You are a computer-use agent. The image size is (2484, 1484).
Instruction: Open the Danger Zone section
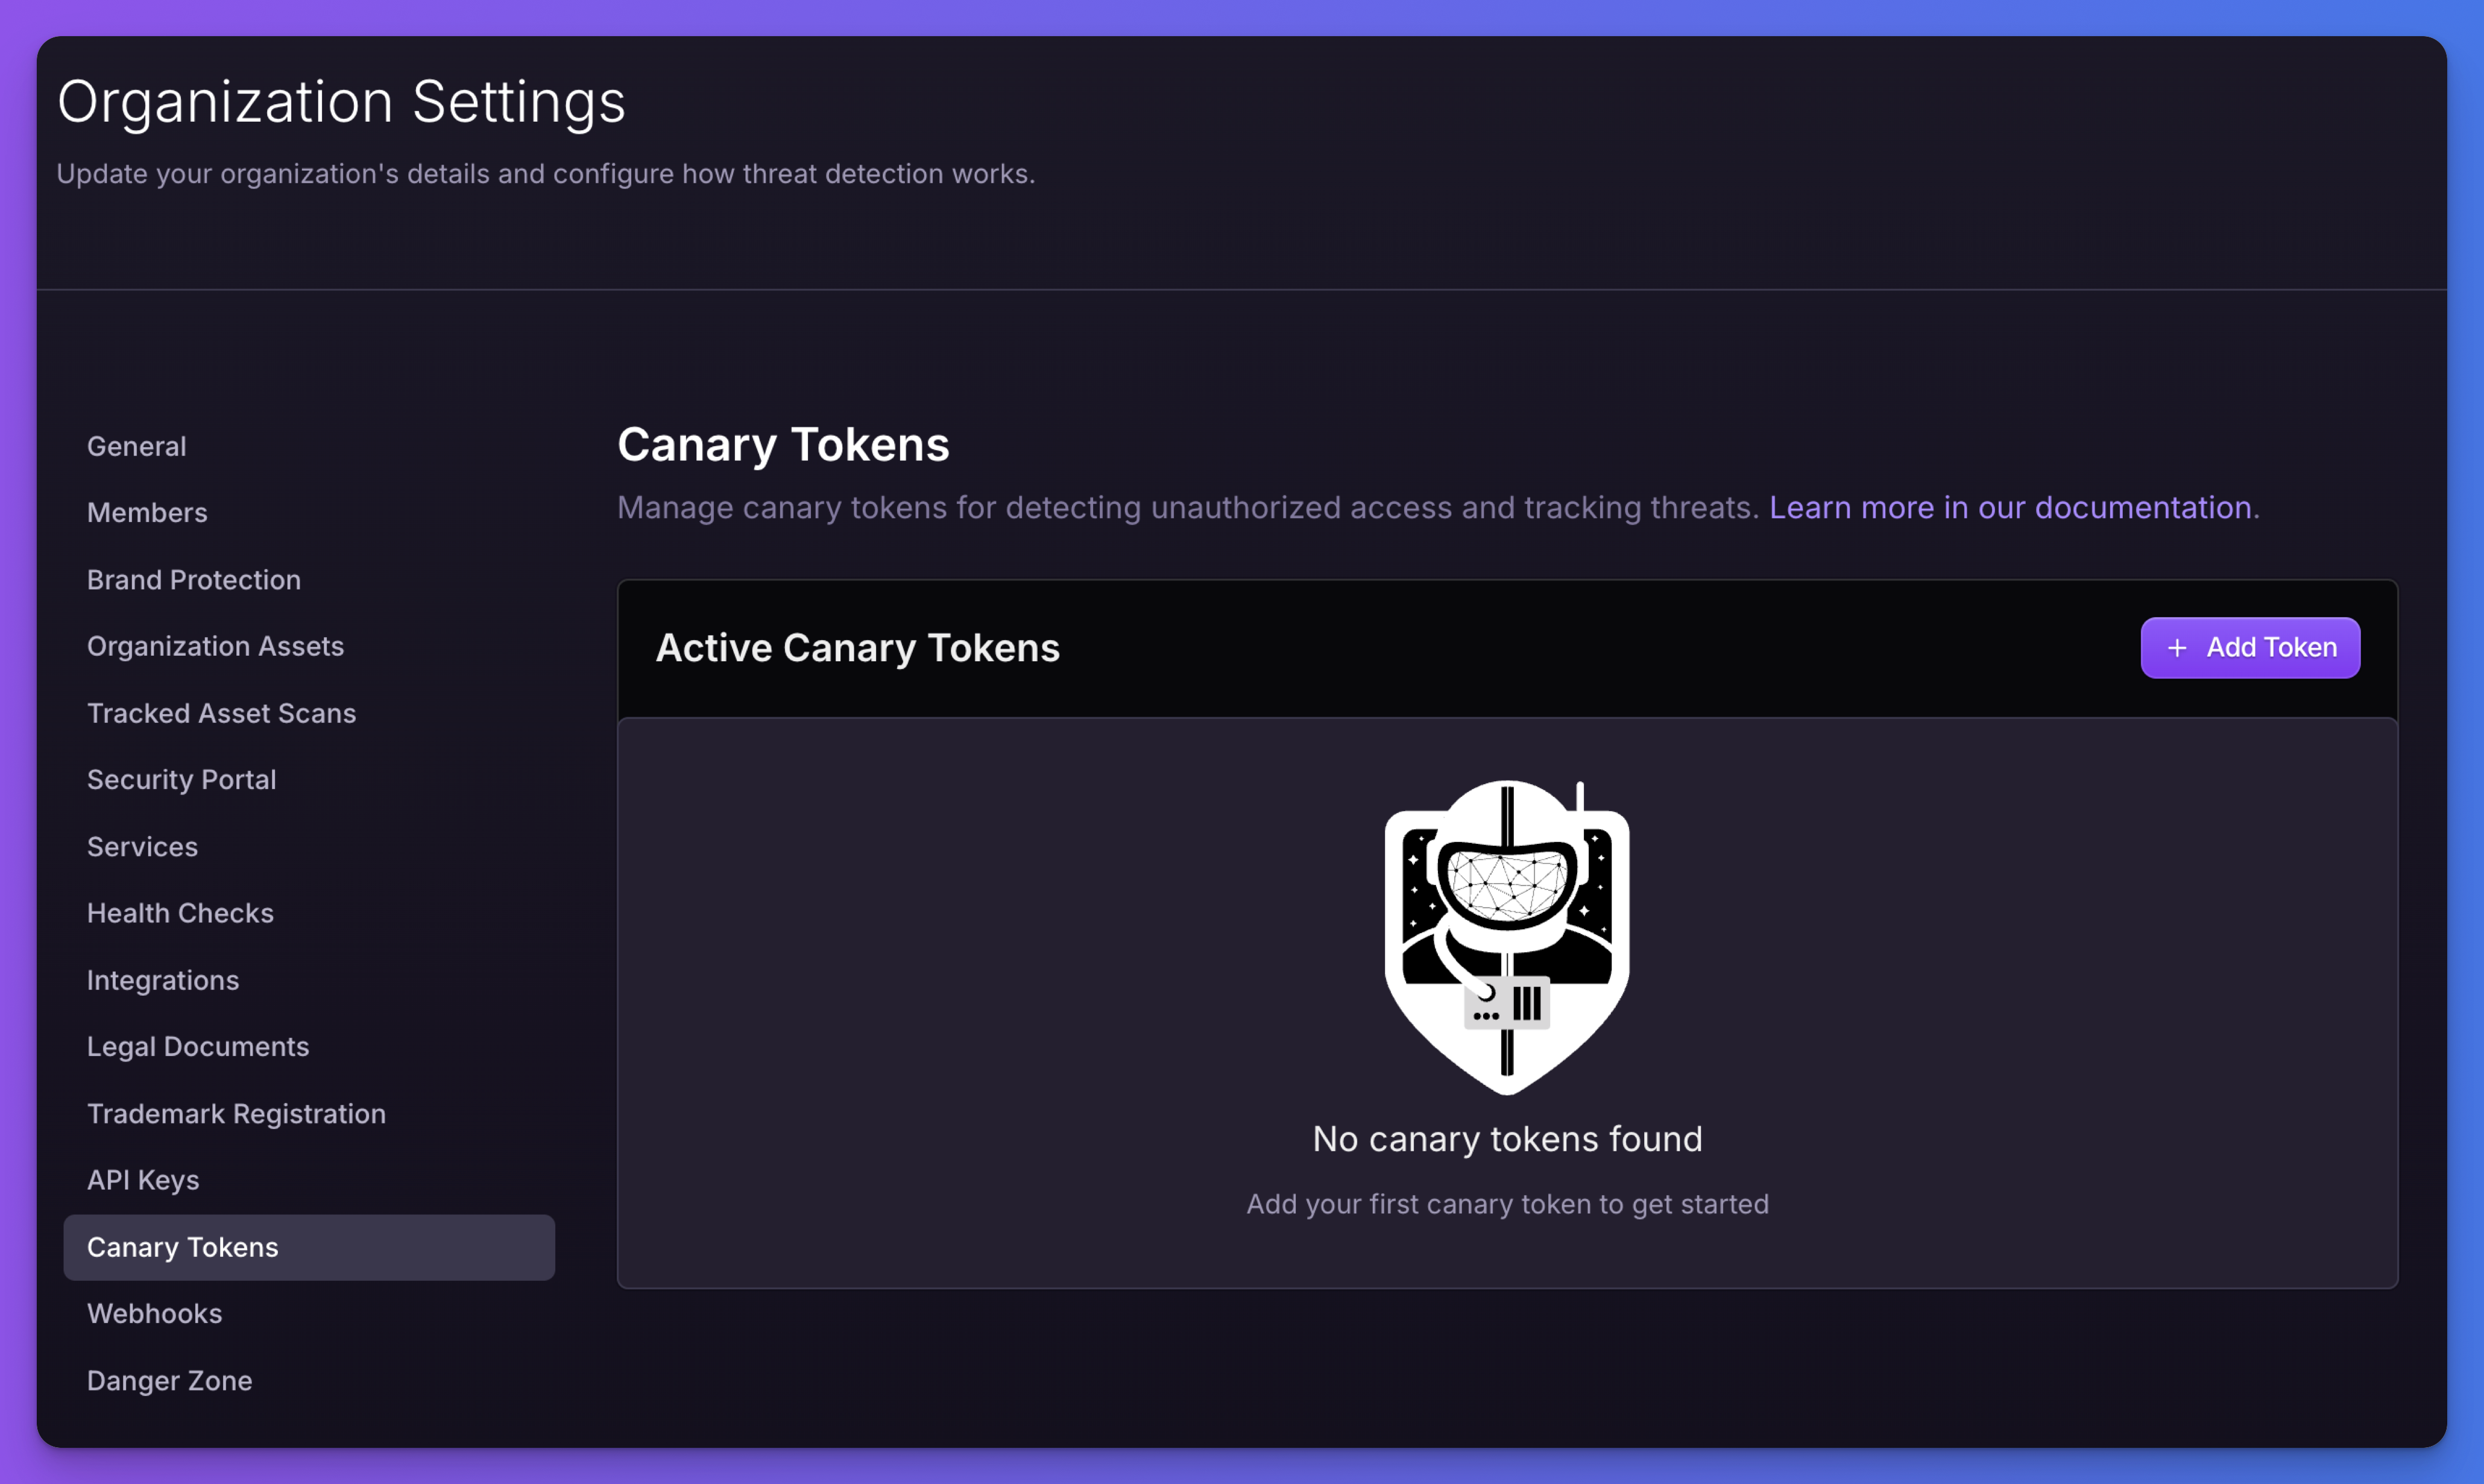170,1380
